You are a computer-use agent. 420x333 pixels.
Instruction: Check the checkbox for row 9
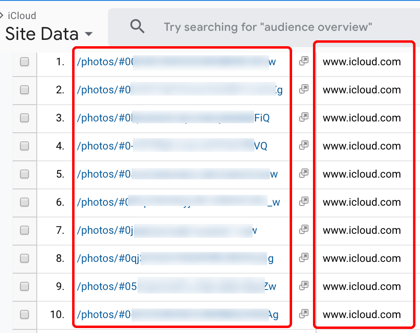click(24, 286)
